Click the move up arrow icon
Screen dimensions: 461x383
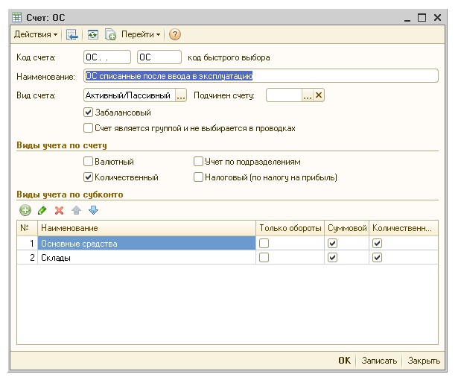click(76, 211)
